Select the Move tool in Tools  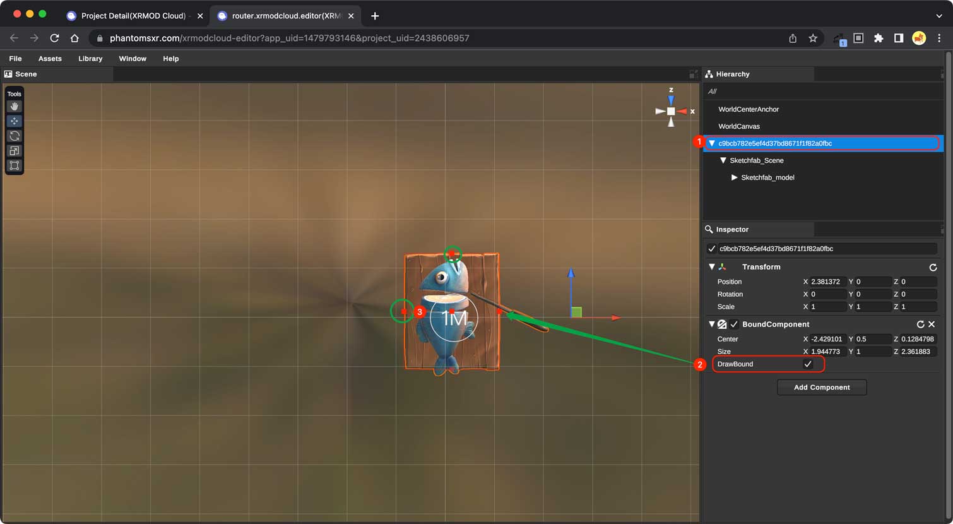tap(15, 121)
